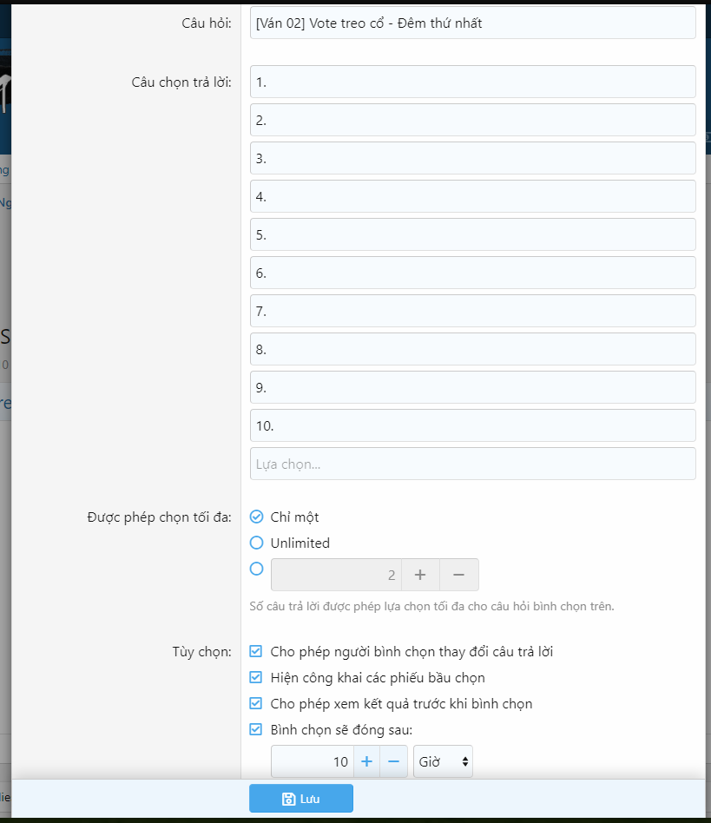Click the maximum choices number field
711x823 pixels.
[336, 575]
